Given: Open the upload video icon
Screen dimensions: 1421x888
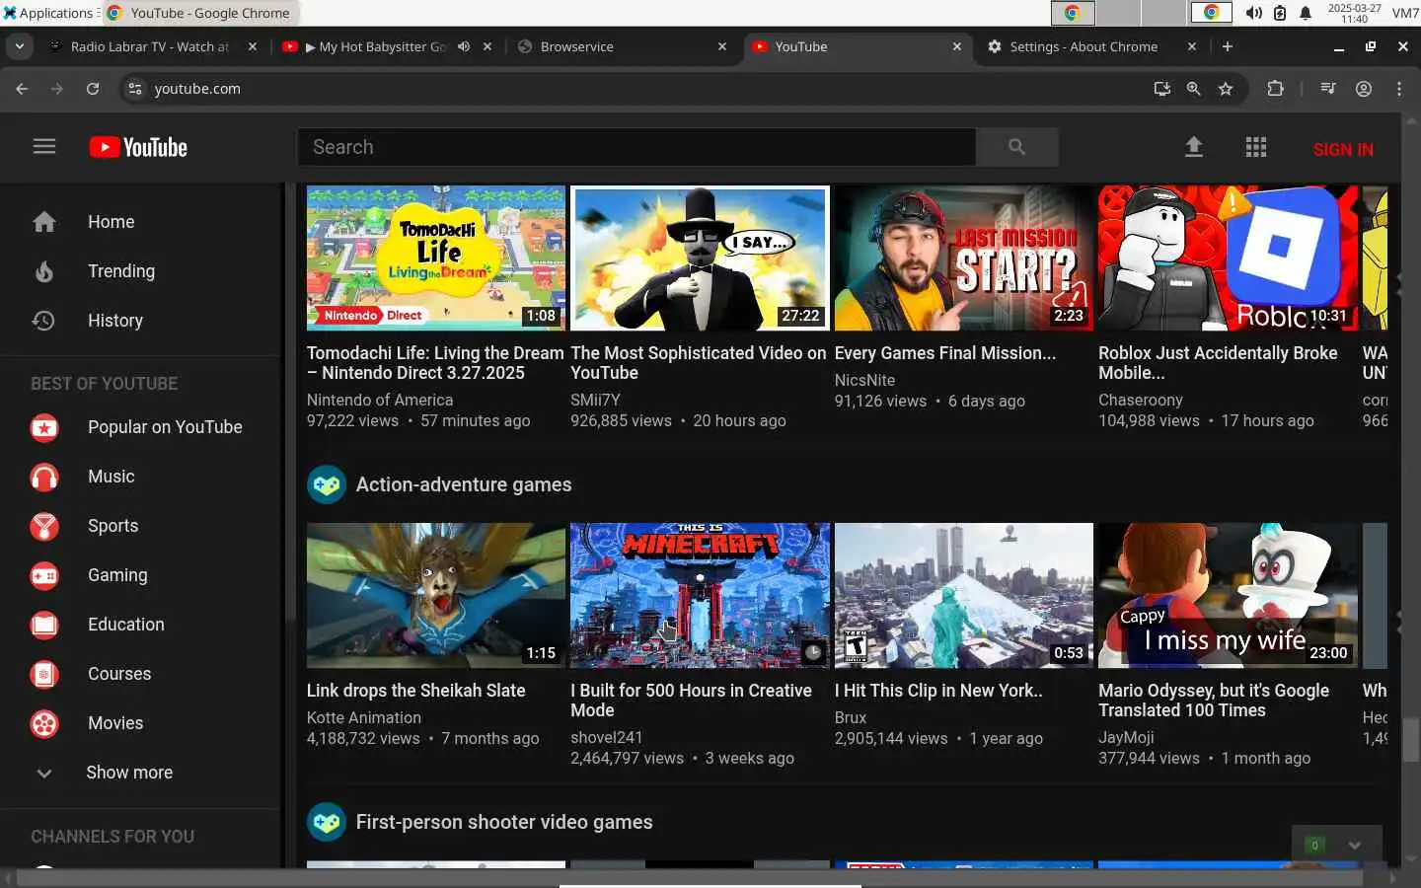Looking at the screenshot, I should 1193,147.
